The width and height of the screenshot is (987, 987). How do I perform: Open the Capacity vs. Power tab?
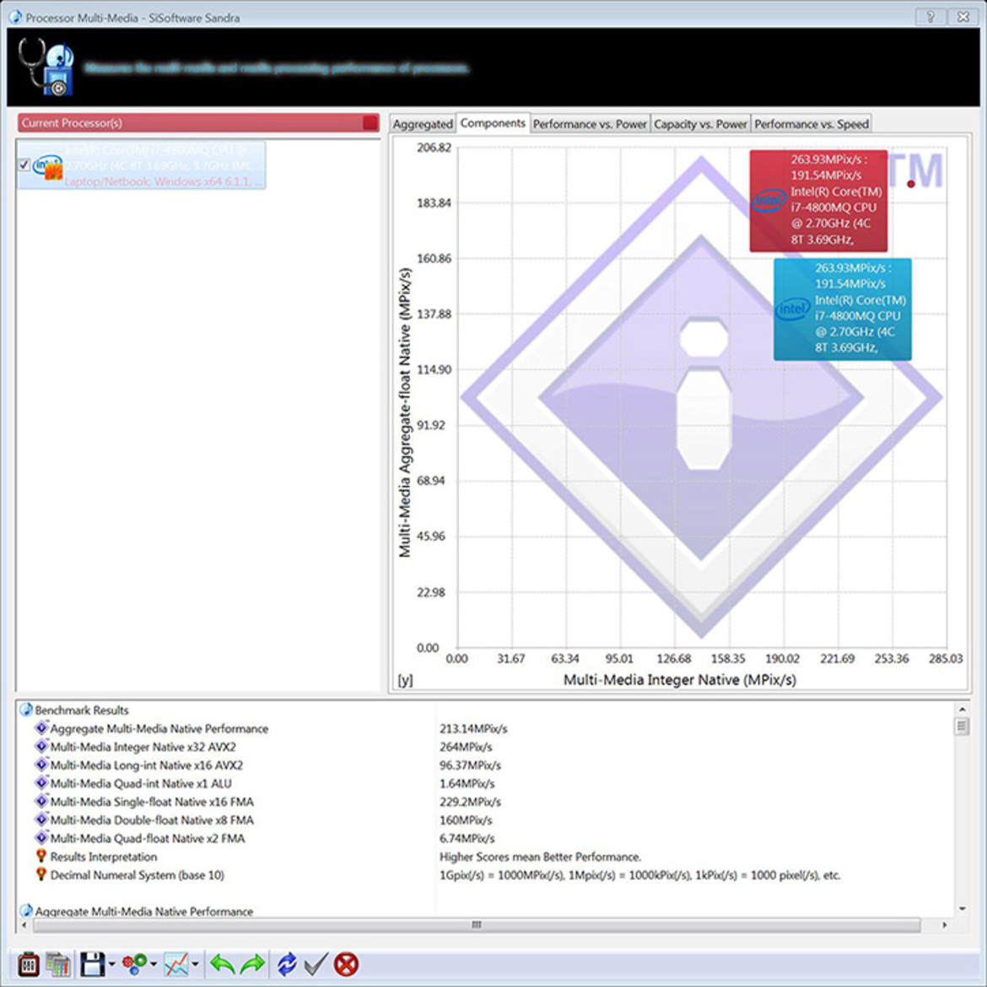point(700,124)
